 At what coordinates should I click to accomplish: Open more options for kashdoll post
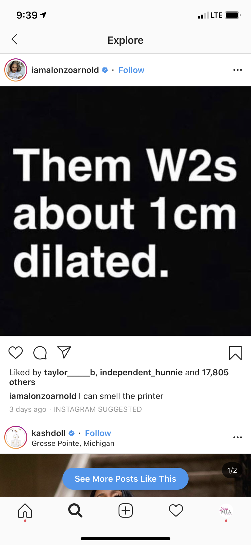pos(238,437)
